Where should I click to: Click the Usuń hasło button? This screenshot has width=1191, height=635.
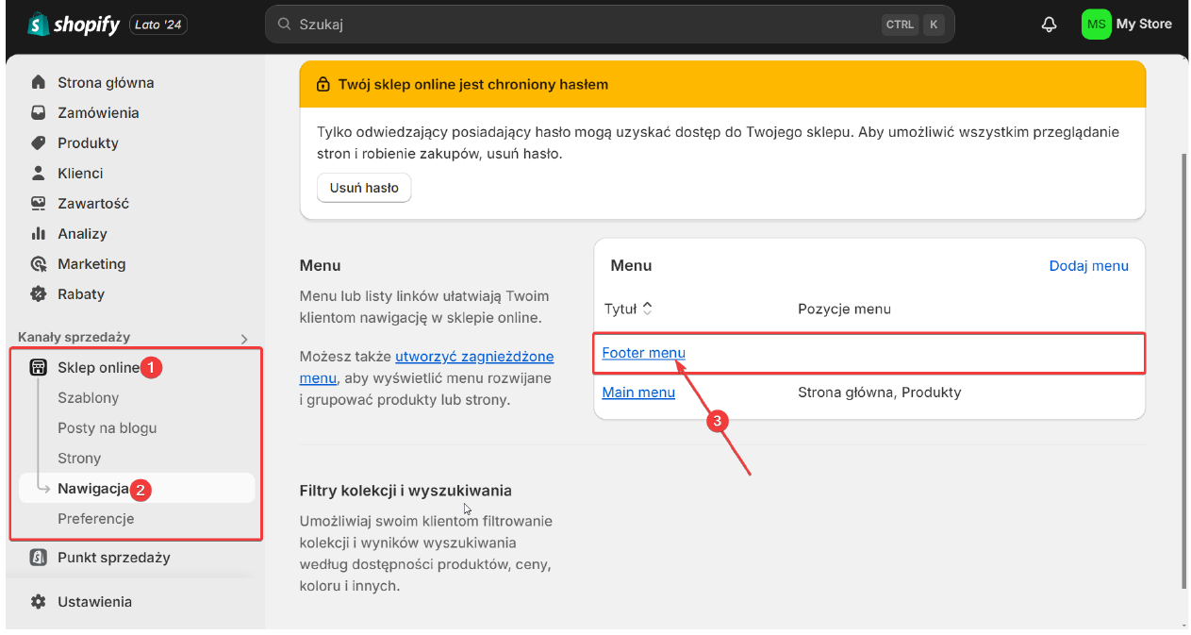pos(364,187)
